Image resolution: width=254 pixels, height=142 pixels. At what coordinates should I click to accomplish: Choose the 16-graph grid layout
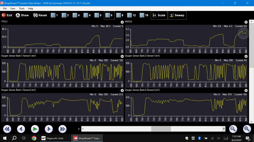(x=144, y=15)
